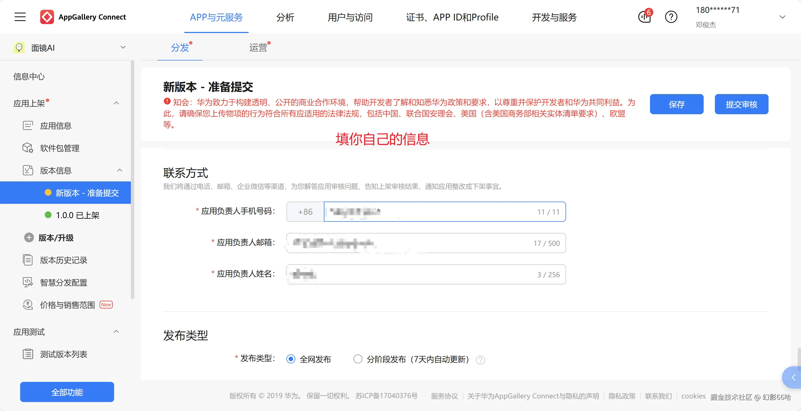Select the 全网发布 radio option

(x=291, y=359)
